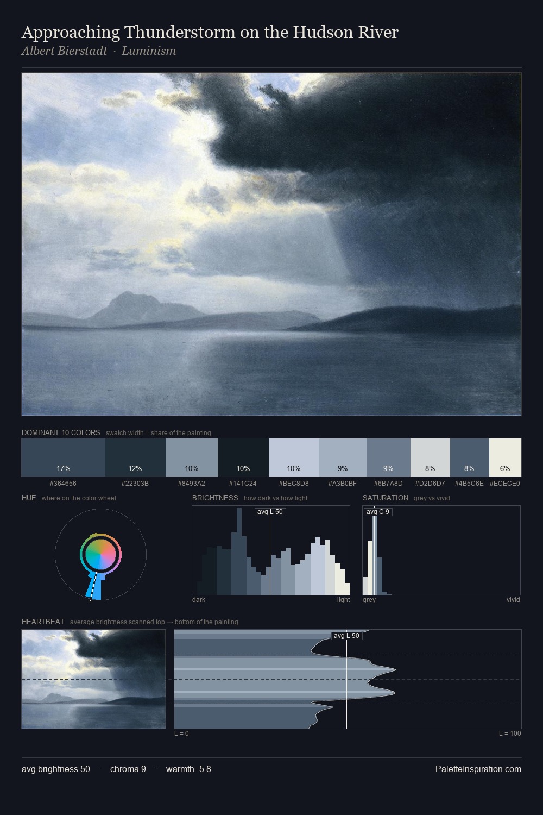
Task: Click the heartbeat brightness profile chart
Action: tap(348, 679)
